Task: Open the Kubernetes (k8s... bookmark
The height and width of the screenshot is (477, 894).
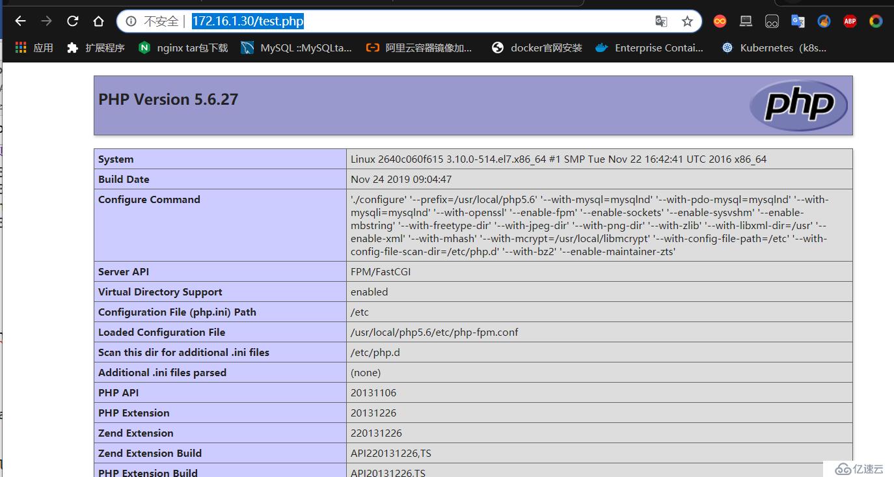Action: pos(774,48)
